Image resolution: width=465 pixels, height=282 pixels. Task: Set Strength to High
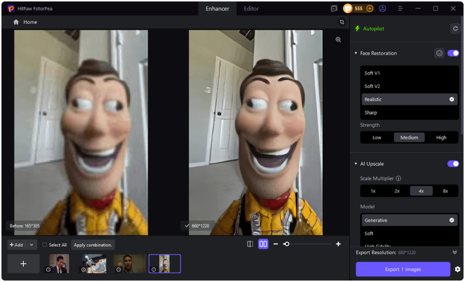point(441,138)
